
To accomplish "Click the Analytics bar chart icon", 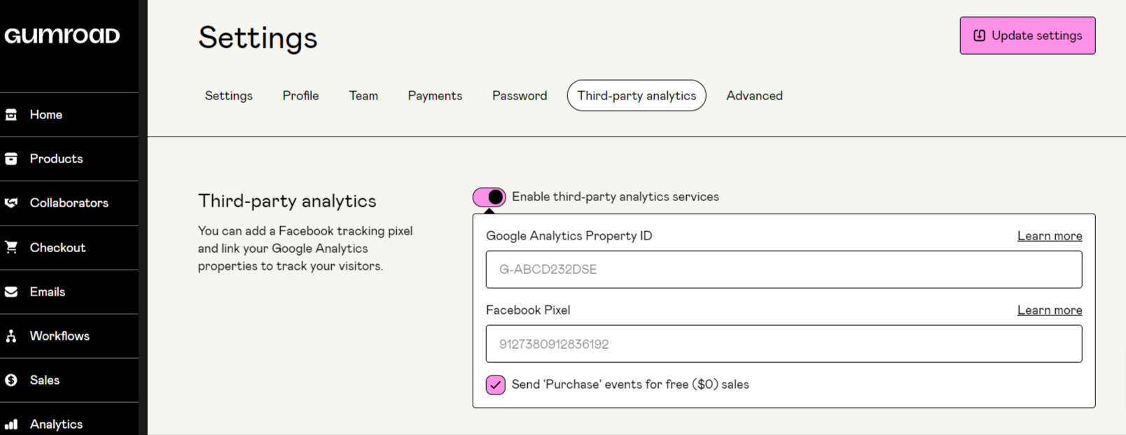I will [11, 424].
